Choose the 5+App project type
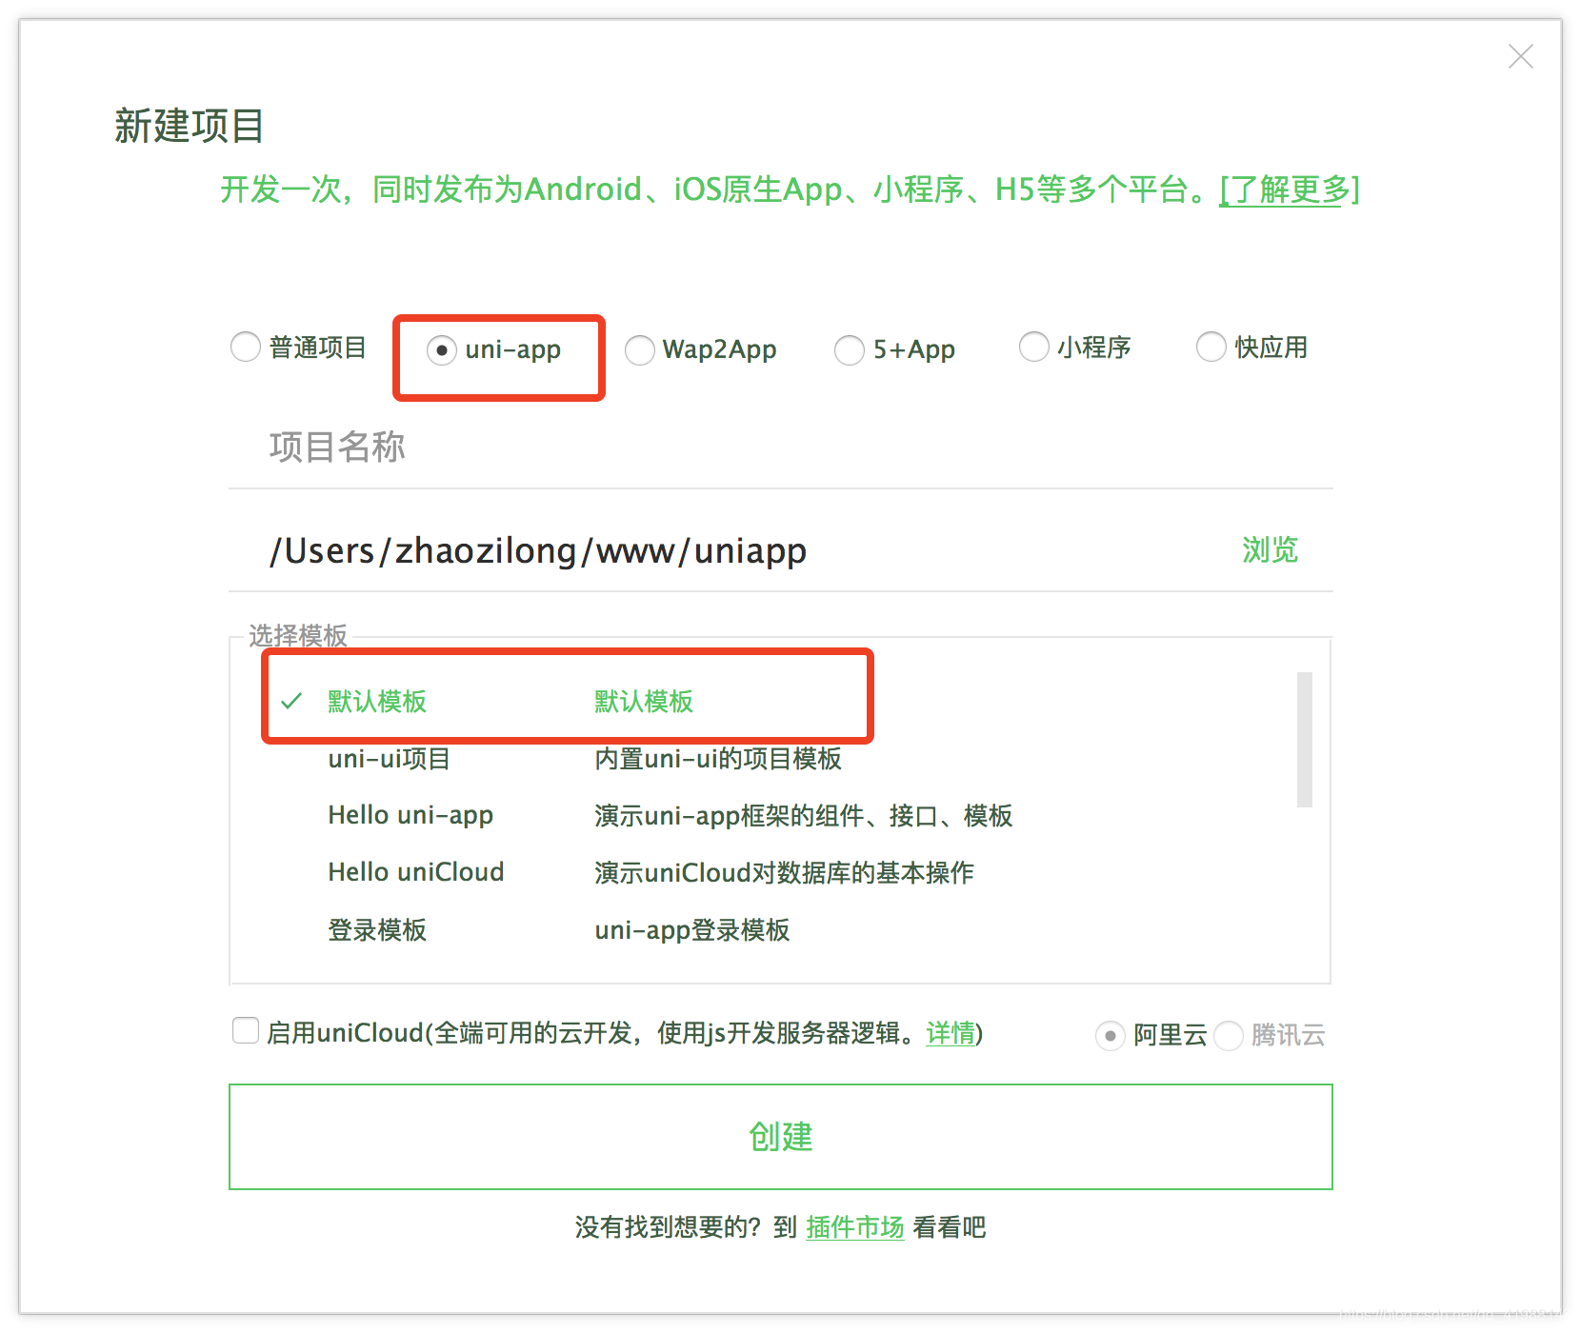Image resolution: width=1581 pixels, height=1333 pixels. (849, 350)
